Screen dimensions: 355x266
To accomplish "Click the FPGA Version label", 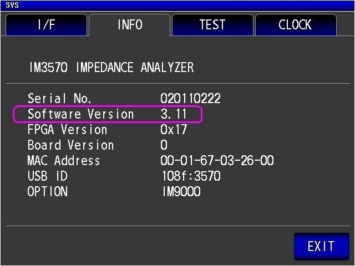I will click(67, 130).
